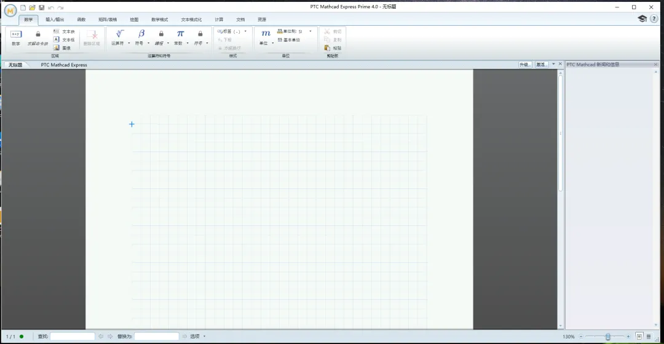
Task: Open the 运算符 operators square root icon
Action: [x=120, y=33]
